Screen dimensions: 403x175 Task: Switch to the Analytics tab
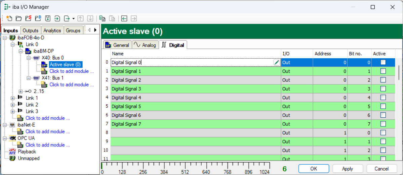52,30
